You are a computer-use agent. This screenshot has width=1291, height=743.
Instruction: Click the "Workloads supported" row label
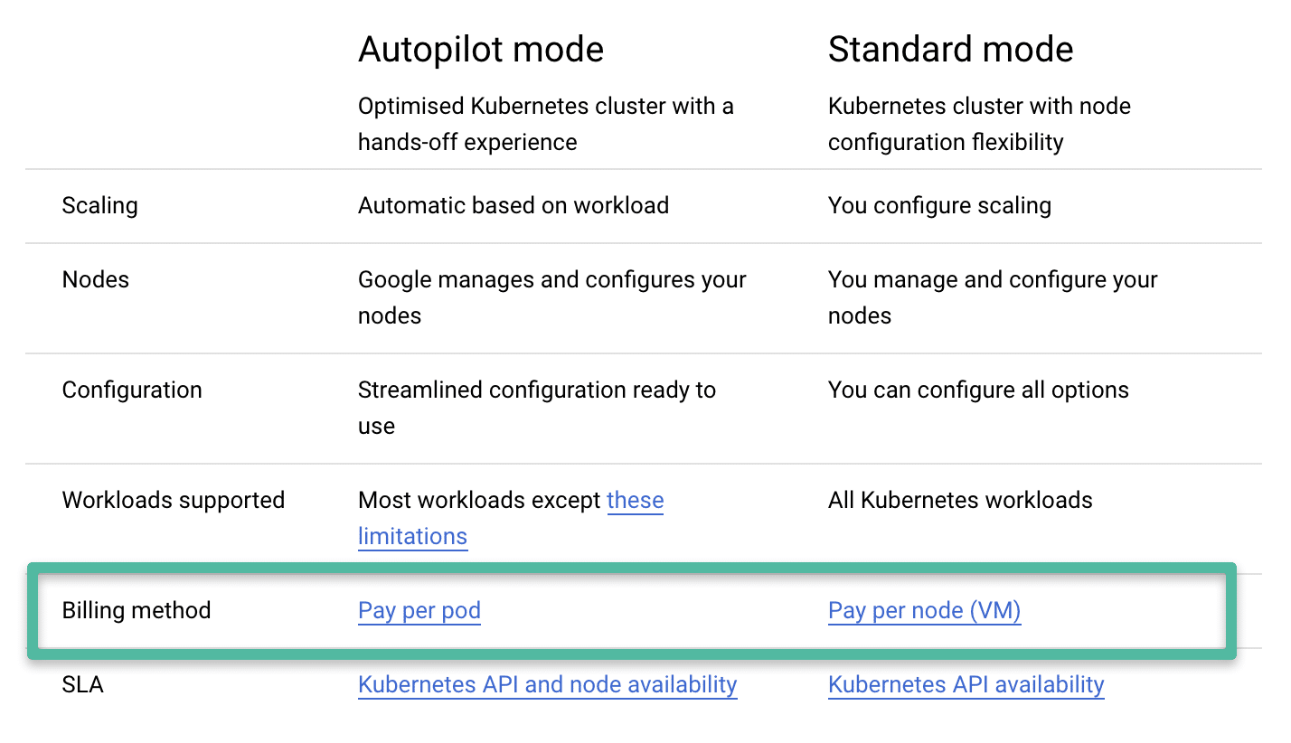(174, 500)
